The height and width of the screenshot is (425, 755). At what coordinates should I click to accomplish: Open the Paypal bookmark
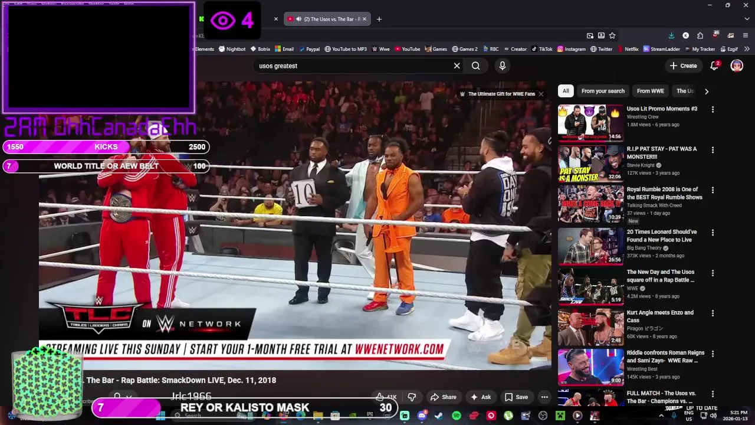click(309, 49)
